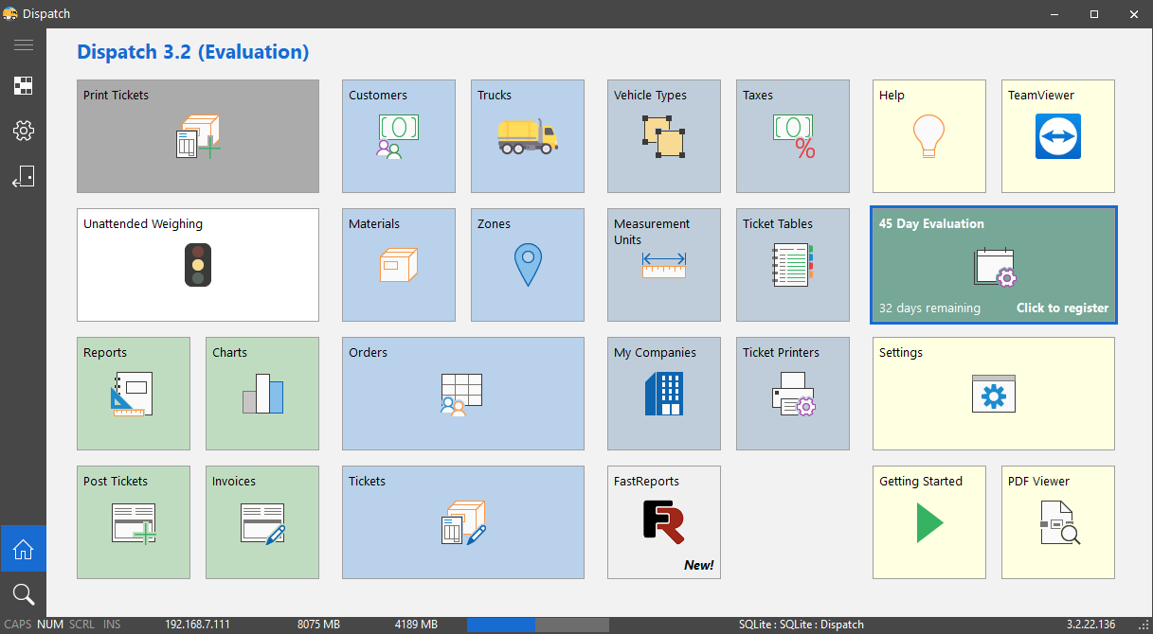This screenshot has width=1153, height=634.
Task: Open the Trucks tile with yellow truck
Action: pyautogui.click(x=527, y=136)
